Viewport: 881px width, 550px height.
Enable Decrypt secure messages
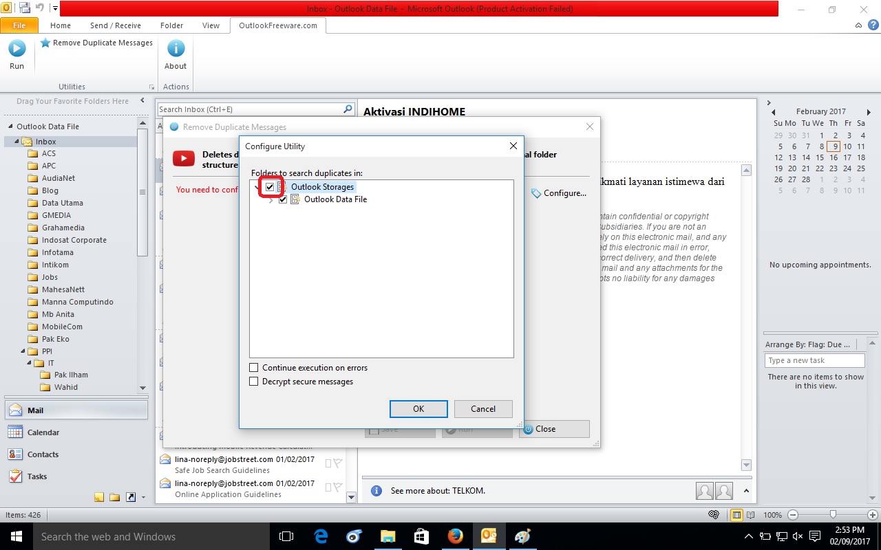[x=254, y=381]
